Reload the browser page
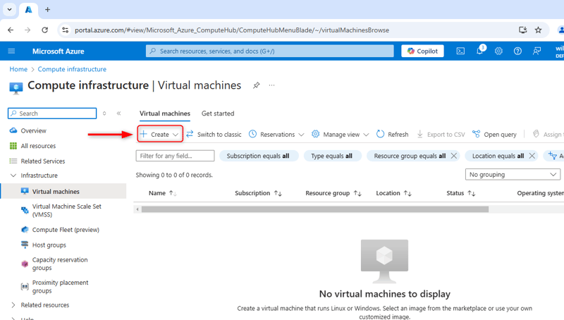 (44, 30)
